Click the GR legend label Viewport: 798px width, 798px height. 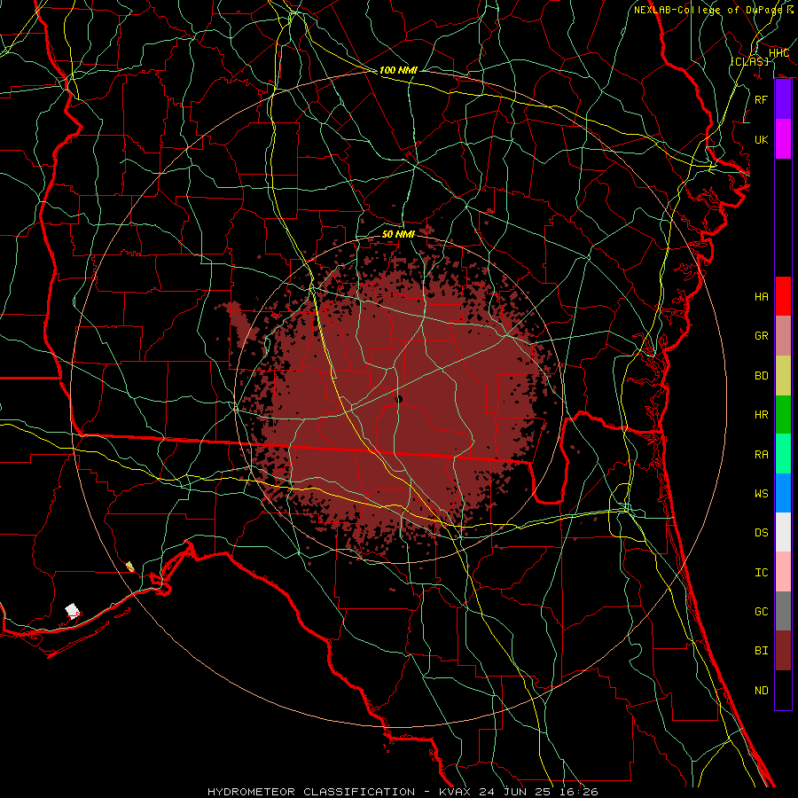761,336
